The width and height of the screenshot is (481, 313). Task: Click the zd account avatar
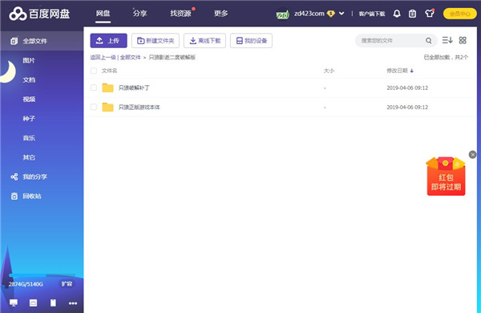pos(282,14)
